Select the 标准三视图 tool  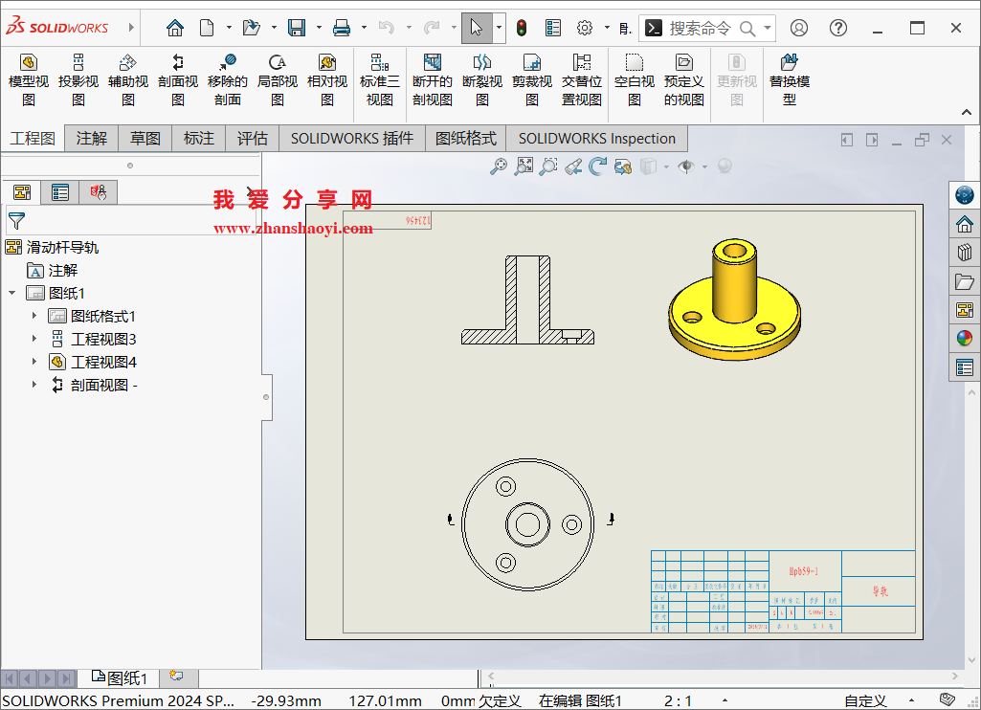379,79
